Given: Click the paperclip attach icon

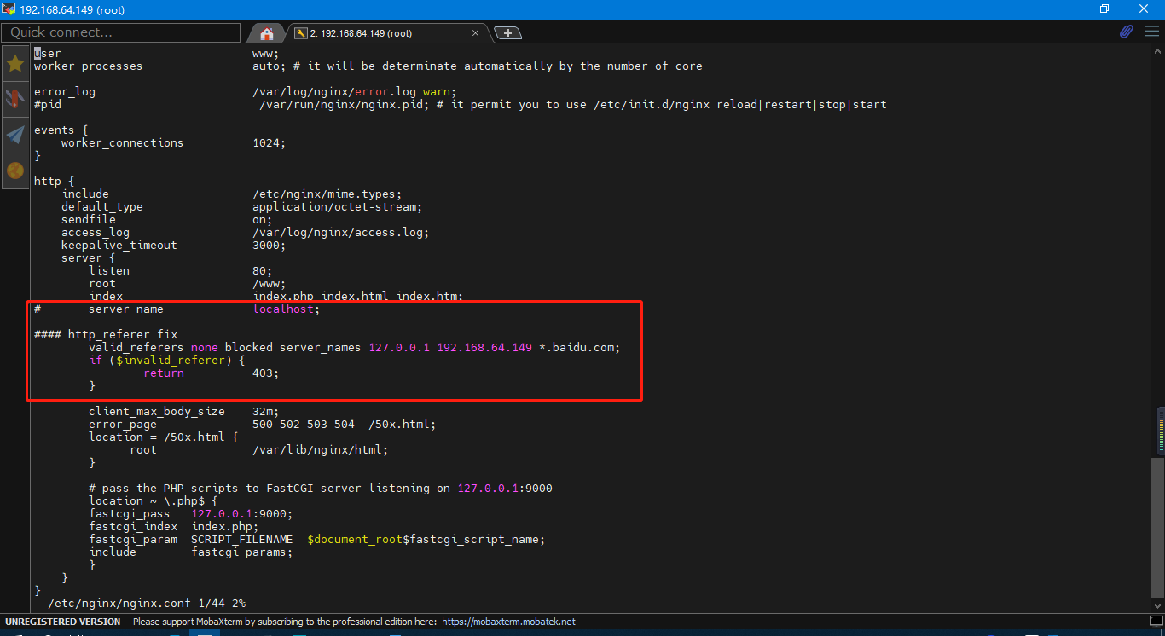Looking at the screenshot, I should pyautogui.click(x=1127, y=32).
